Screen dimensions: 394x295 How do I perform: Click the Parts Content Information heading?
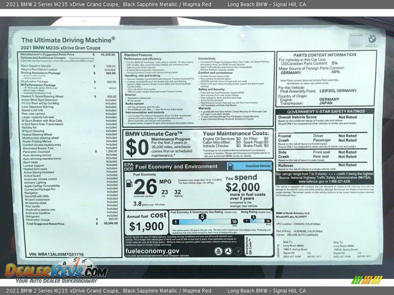325,55
